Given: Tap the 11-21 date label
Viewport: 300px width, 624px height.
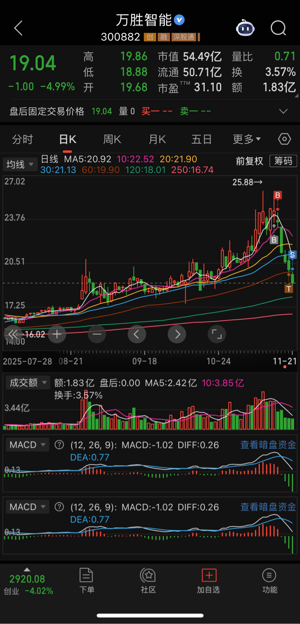Looking at the screenshot, I should tap(285, 361).
